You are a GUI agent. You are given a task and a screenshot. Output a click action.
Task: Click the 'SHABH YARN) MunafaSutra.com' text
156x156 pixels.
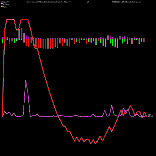click(x=126, y=2)
